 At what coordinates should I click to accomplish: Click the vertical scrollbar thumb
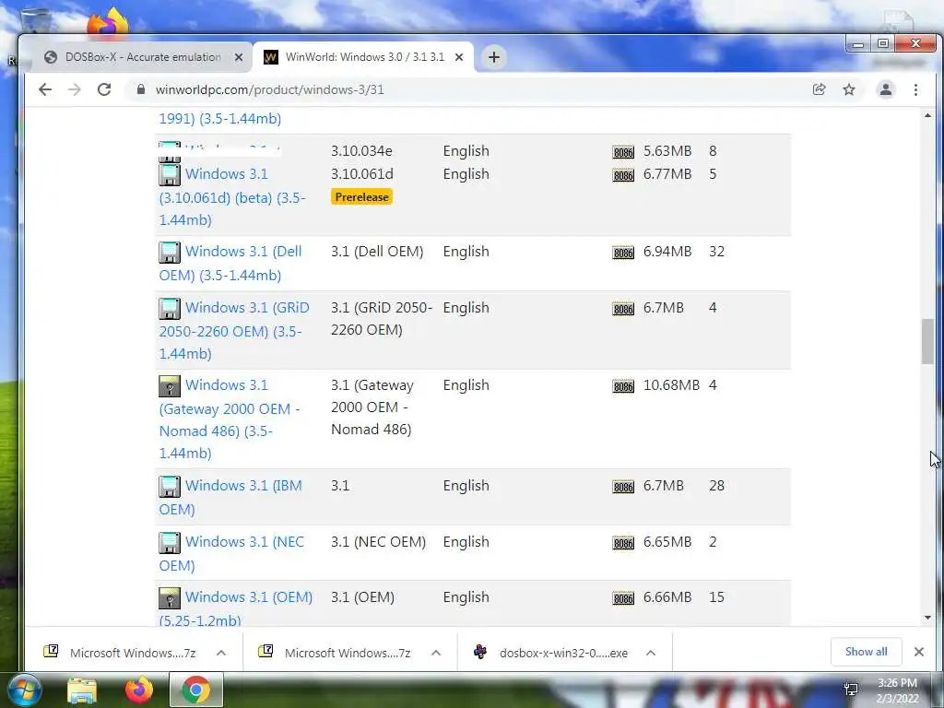[x=927, y=341]
